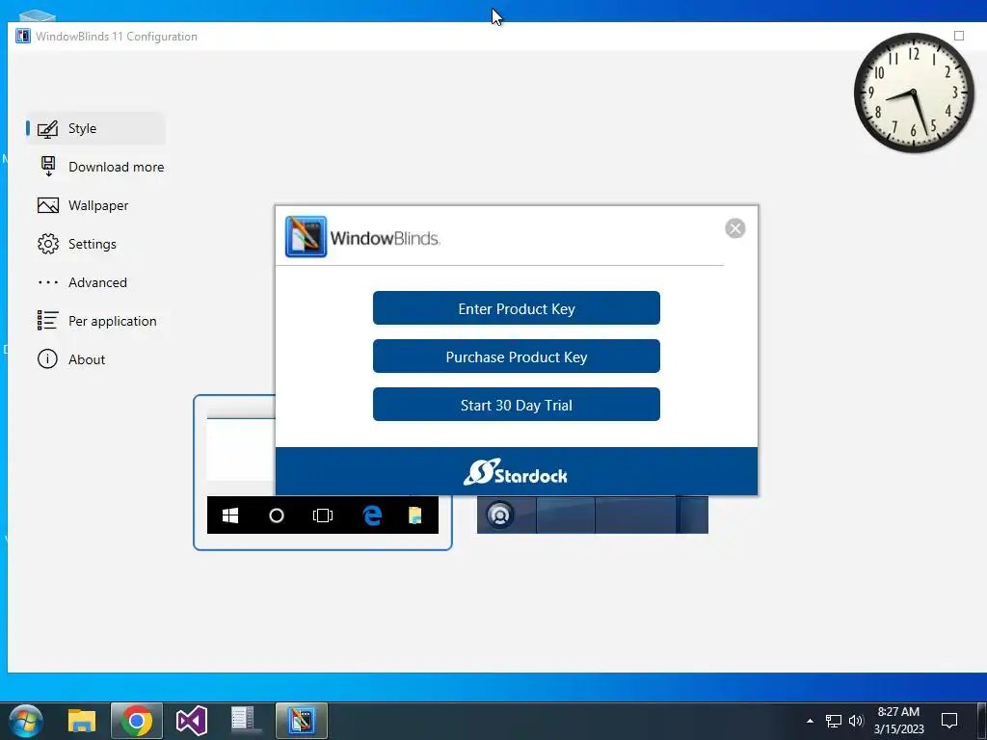The height and width of the screenshot is (740, 987).
Task: Switch to Advanced section
Action: (95, 282)
